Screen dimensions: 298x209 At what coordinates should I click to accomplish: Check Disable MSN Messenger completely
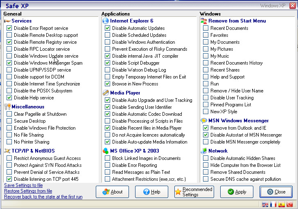pyautogui.click(x=205, y=142)
